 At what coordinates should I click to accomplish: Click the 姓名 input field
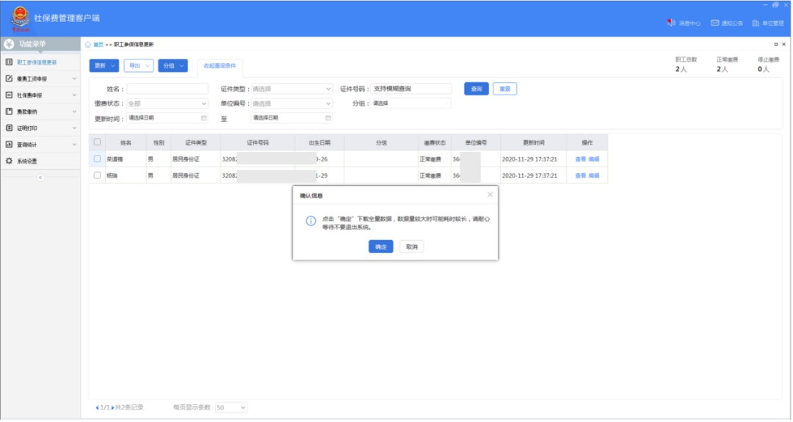[x=167, y=89]
